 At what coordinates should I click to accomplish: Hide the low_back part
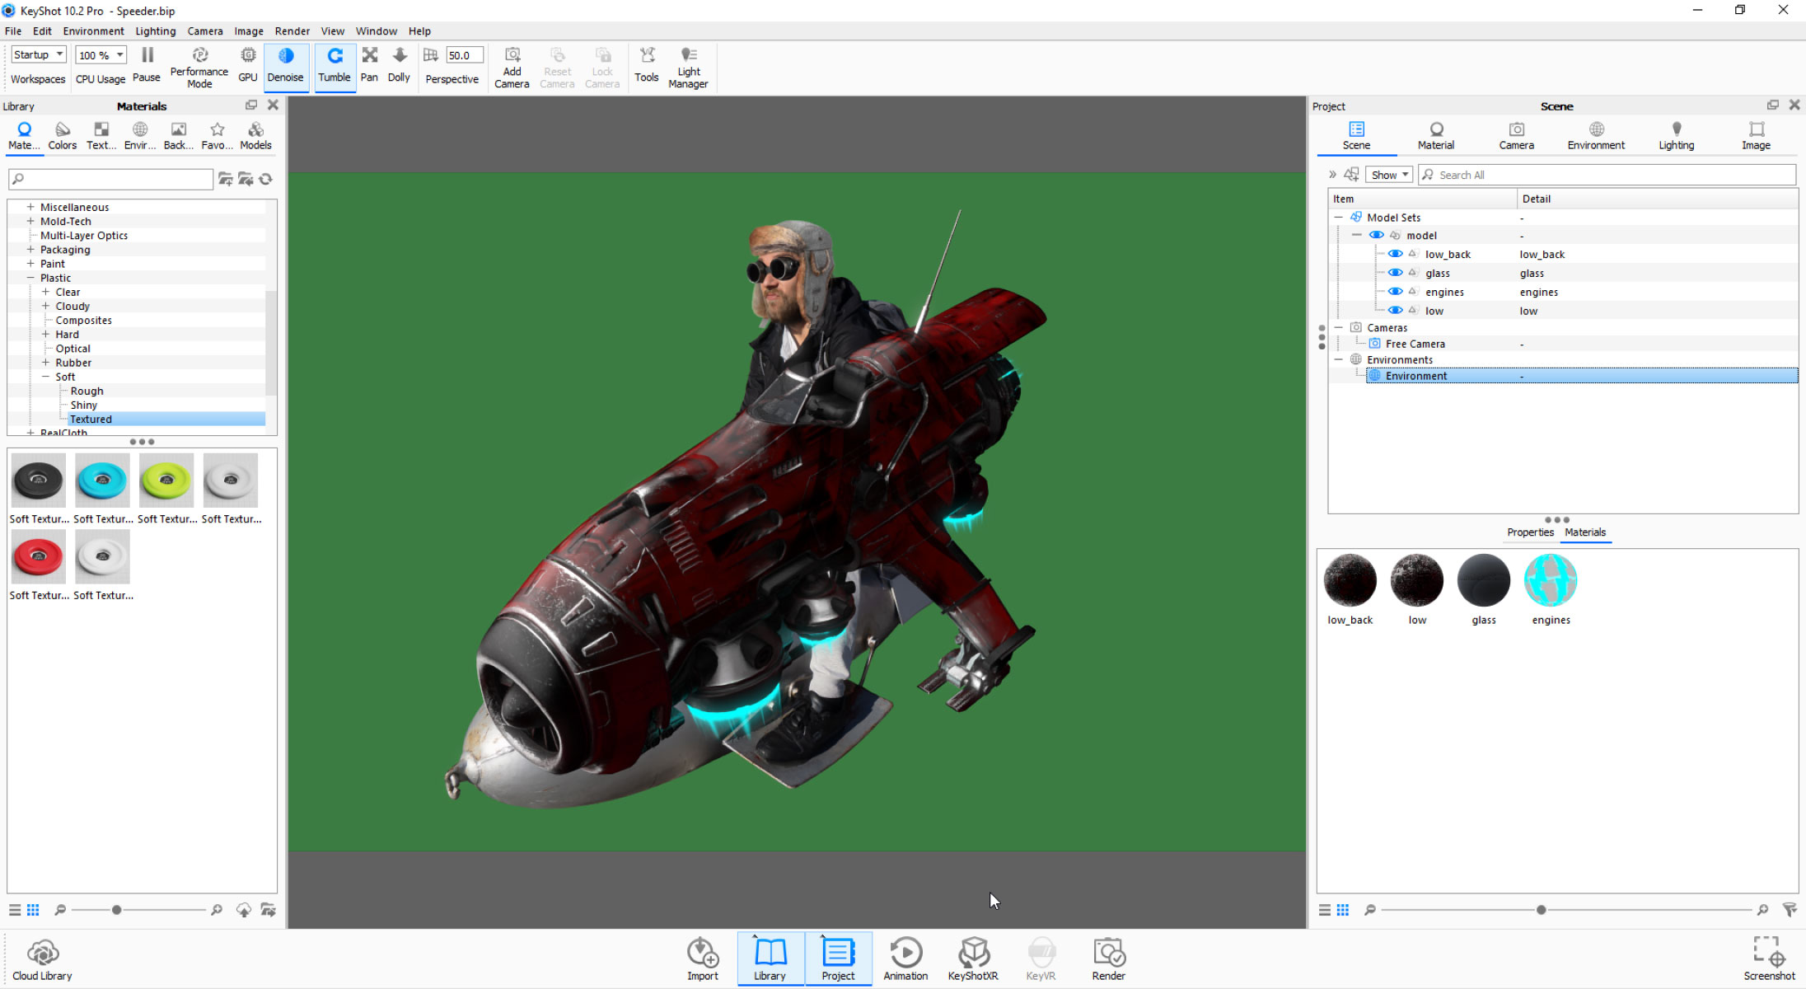[1396, 254]
